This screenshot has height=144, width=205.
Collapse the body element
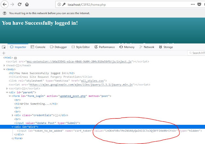point(4,69)
